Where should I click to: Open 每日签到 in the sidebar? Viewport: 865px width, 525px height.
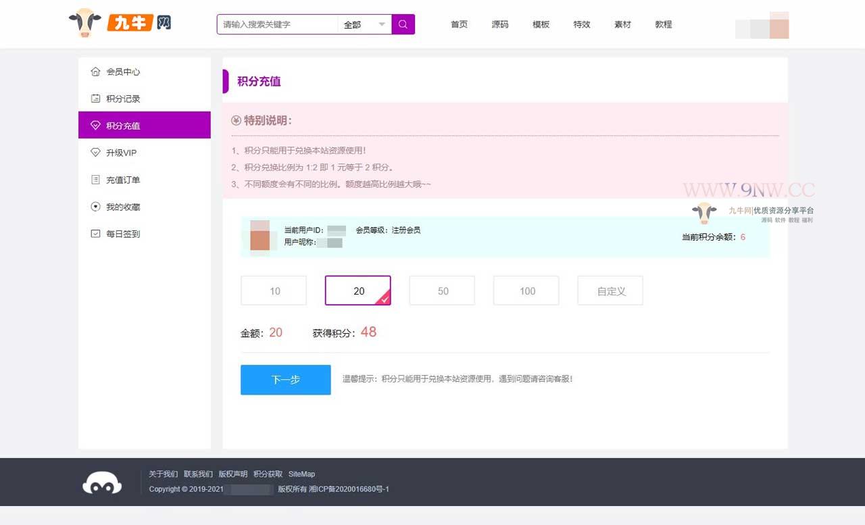(145, 234)
